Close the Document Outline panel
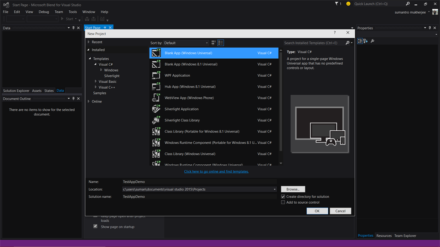 pos(79,99)
